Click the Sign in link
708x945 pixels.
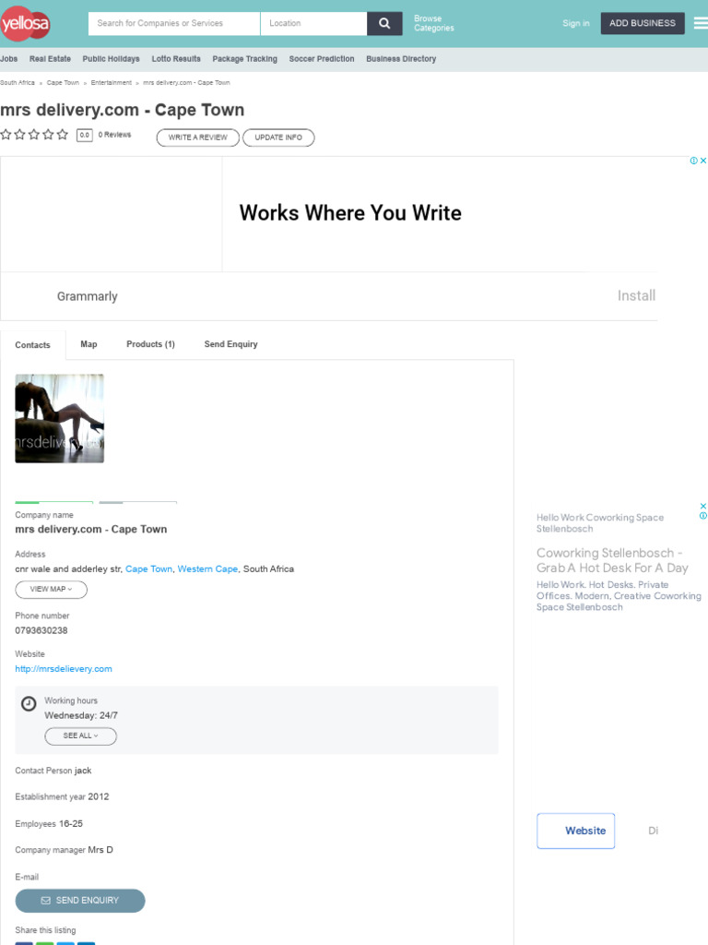pyautogui.click(x=575, y=23)
